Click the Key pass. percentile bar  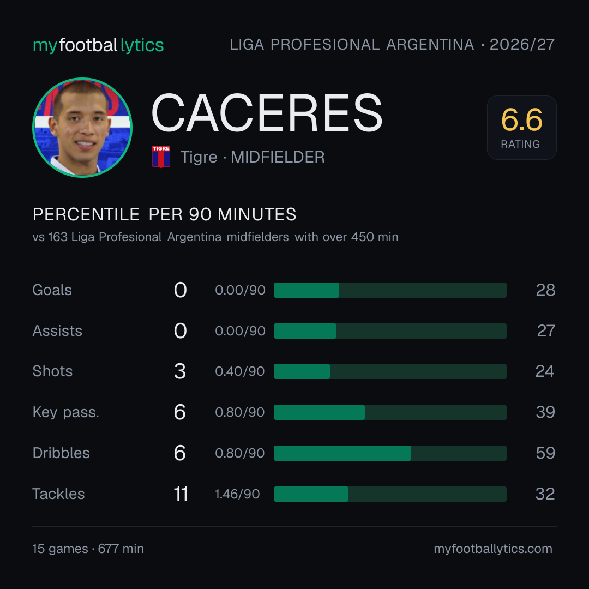click(390, 412)
